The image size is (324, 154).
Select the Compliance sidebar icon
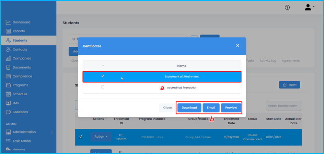(8, 76)
